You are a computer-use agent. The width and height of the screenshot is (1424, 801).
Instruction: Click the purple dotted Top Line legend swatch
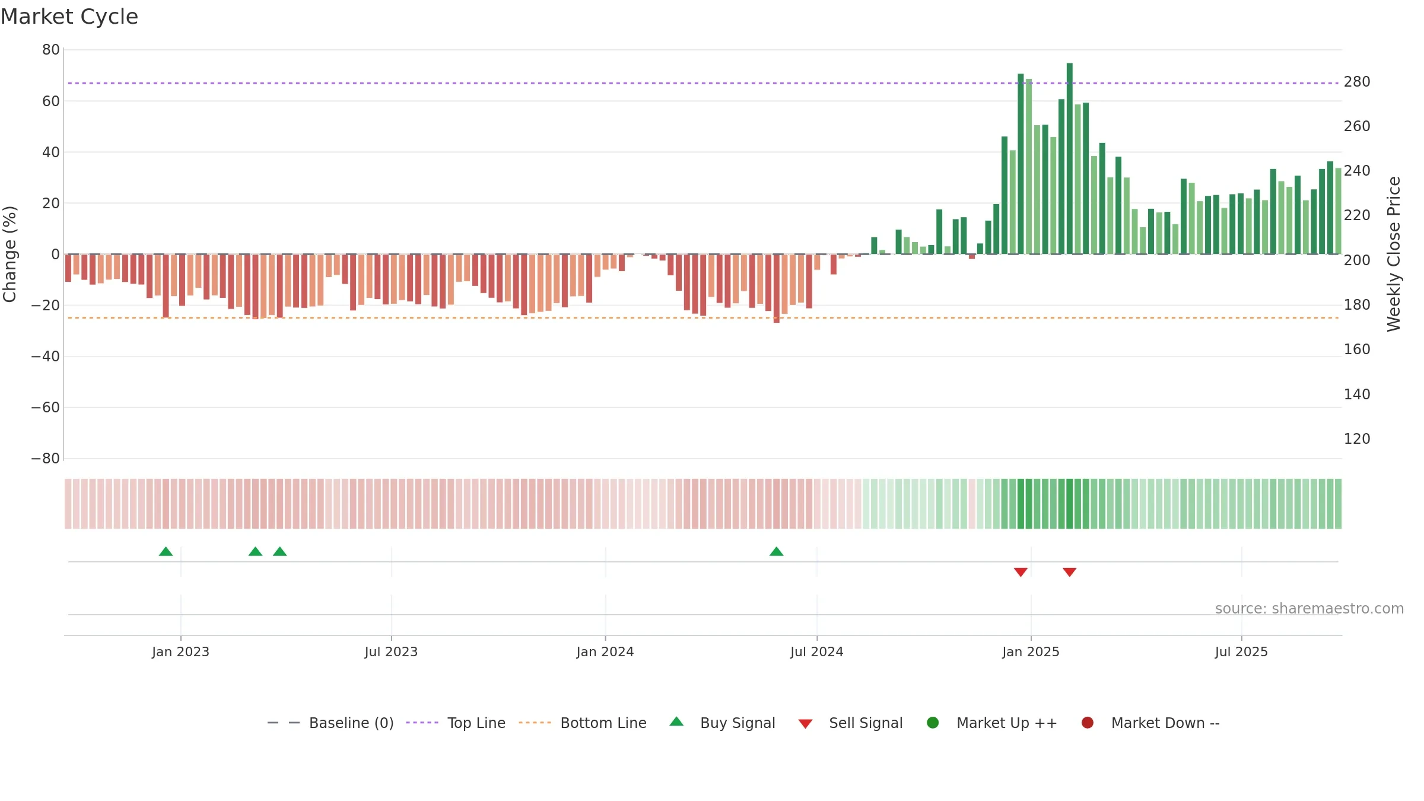point(422,723)
